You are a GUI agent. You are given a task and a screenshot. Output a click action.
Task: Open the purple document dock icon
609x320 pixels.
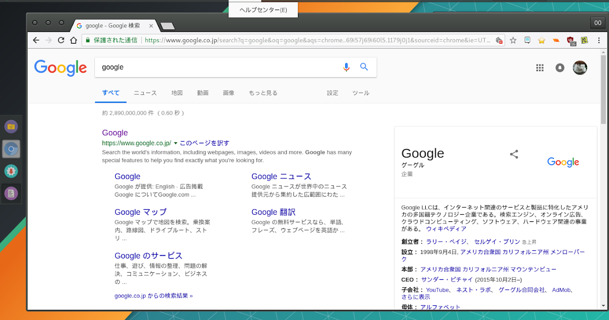11,194
